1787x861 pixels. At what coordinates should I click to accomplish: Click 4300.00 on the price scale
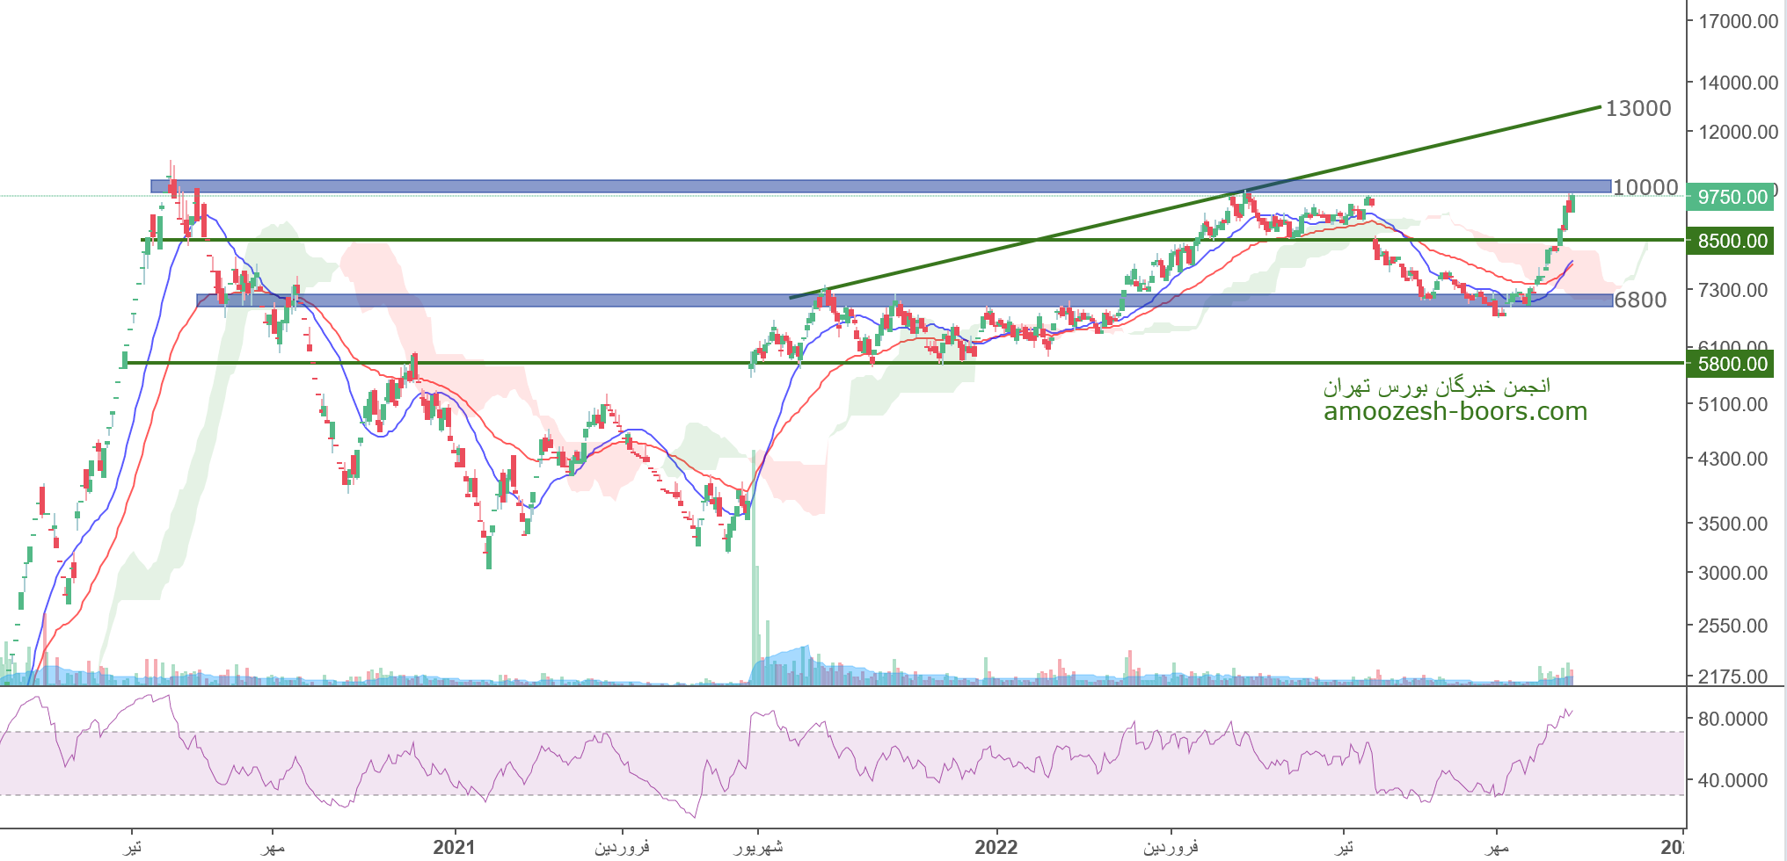click(x=1732, y=459)
